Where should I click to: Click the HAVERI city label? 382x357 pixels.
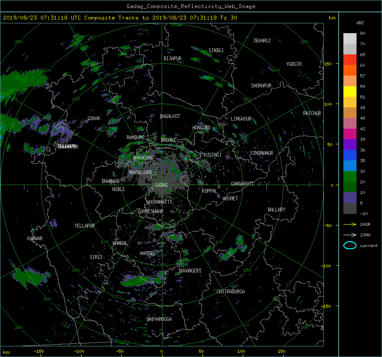(147, 254)
